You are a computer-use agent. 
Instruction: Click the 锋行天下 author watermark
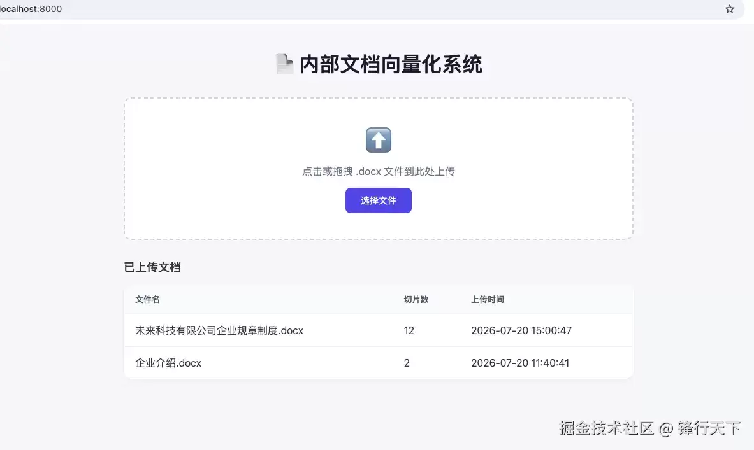tap(709, 428)
